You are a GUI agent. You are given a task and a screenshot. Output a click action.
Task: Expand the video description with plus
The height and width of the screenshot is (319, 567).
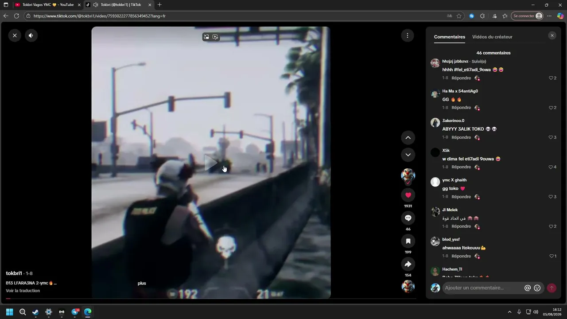click(x=142, y=283)
